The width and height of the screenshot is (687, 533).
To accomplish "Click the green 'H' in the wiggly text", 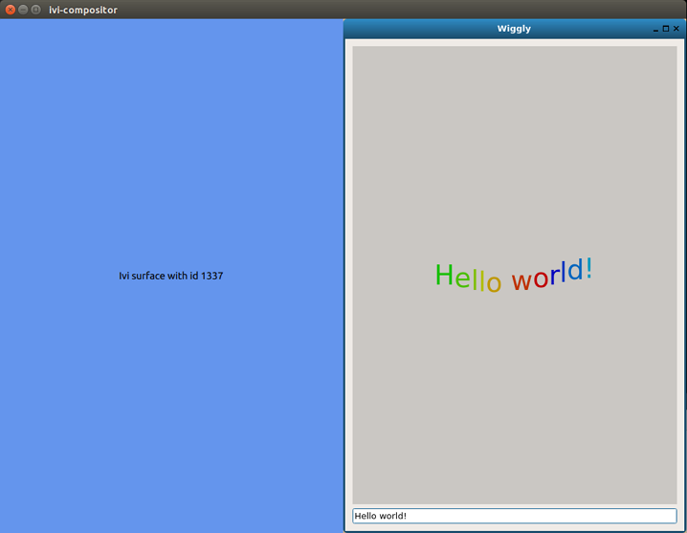I will [x=444, y=276].
